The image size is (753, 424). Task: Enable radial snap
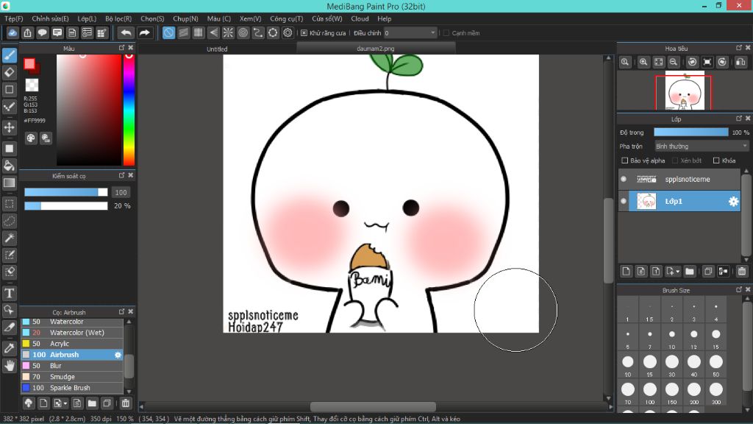[x=228, y=32]
